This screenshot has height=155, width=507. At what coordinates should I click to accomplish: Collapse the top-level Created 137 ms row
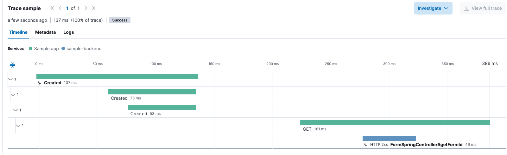10,79
